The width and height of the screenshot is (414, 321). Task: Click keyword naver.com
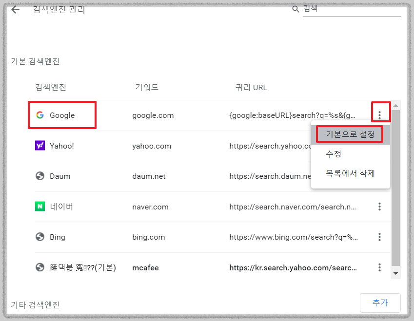point(150,207)
